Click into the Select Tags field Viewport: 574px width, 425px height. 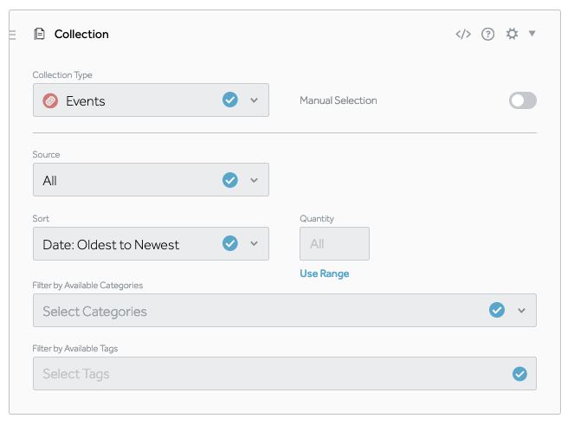coord(260,374)
